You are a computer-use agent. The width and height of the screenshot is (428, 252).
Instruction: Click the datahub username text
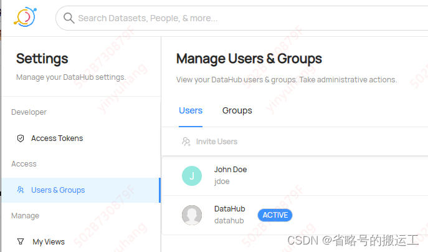click(229, 221)
